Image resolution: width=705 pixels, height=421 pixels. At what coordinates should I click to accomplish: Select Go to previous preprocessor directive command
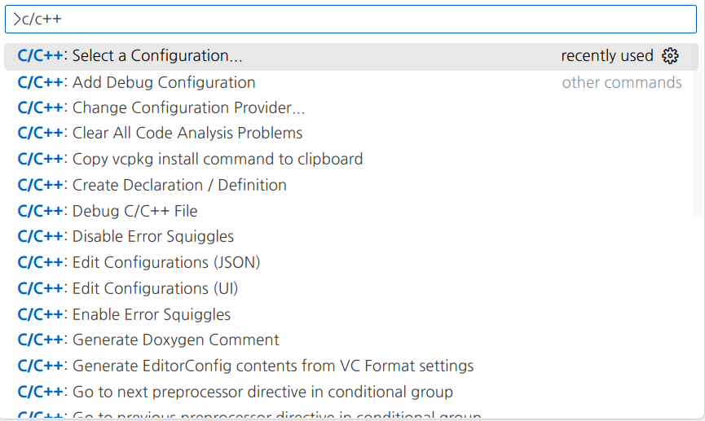277,414
